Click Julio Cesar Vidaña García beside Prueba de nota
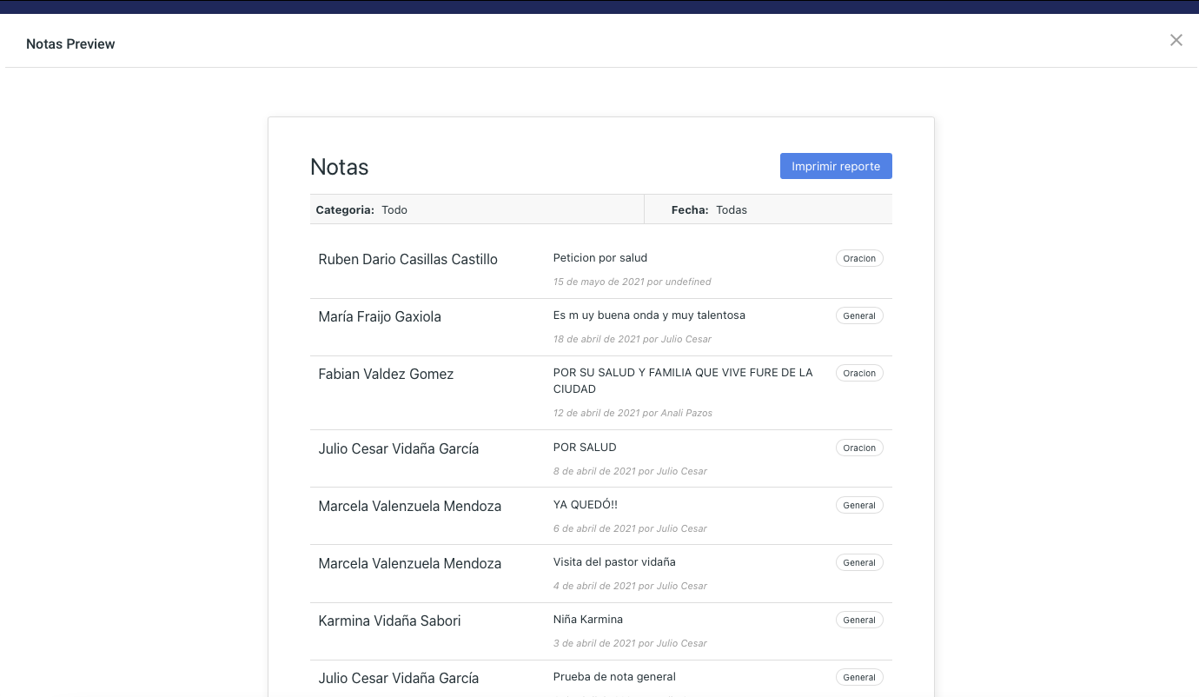The height and width of the screenshot is (697, 1199). tap(399, 678)
